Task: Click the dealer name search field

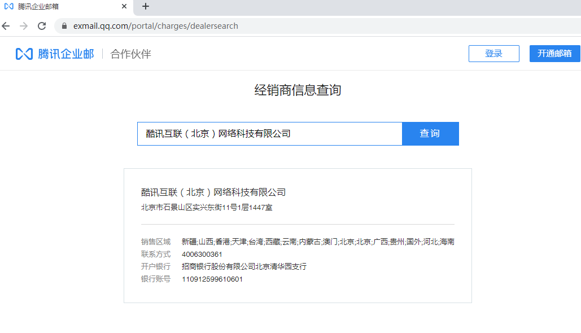Action: click(270, 134)
